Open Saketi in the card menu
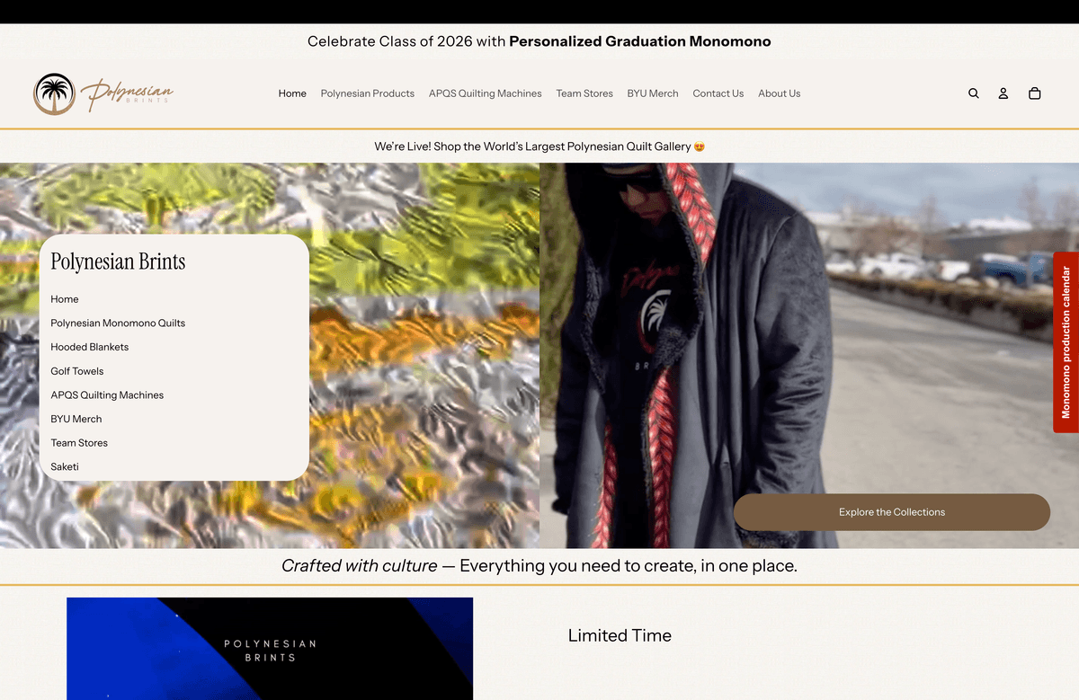 (x=65, y=466)
